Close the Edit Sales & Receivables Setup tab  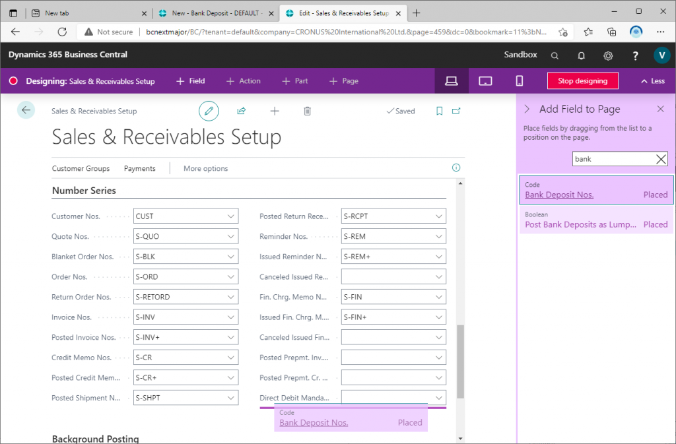pyautogui.click(x=398, y=13)
